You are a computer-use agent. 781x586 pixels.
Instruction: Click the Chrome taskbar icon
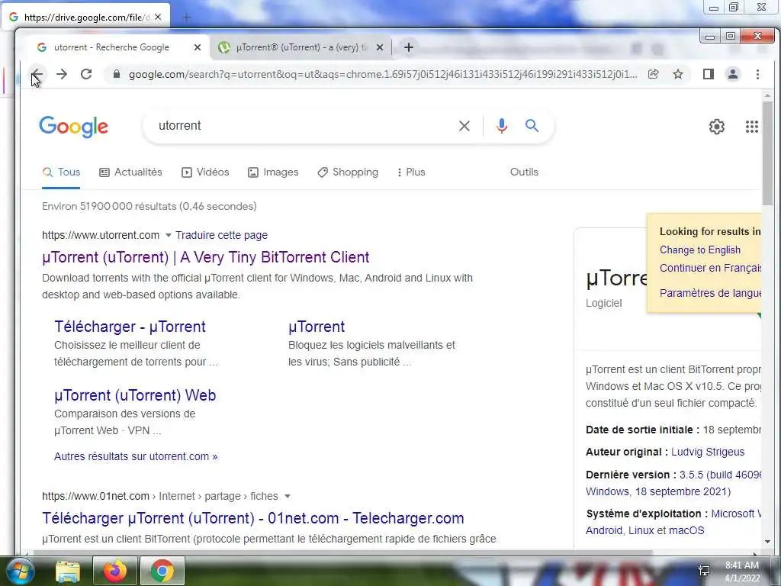[162, 571]
